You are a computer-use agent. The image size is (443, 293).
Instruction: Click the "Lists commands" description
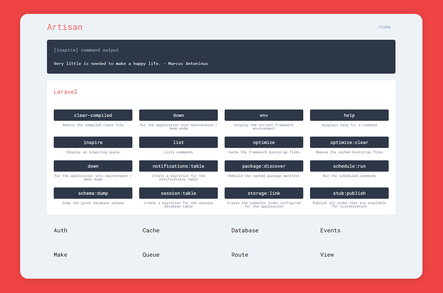(x=178, y=152)
